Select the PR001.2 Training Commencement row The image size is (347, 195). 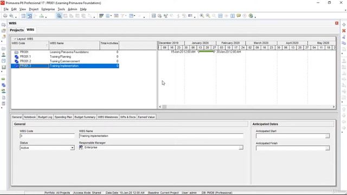[65, 61]
